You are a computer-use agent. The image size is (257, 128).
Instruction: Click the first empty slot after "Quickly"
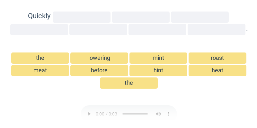82,17
